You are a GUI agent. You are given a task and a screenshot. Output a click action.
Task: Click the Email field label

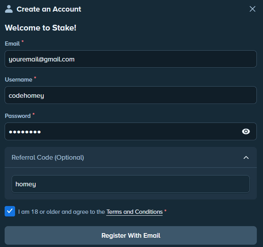point(12,44)
